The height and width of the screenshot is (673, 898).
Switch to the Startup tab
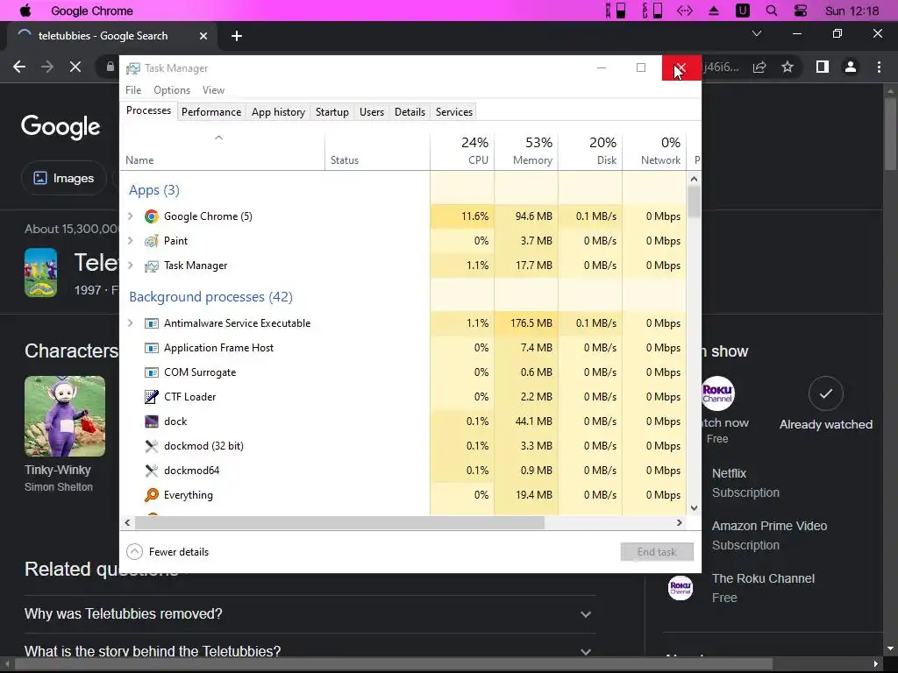click(x=332, y=112)
